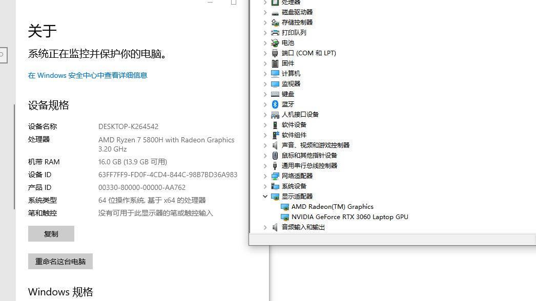This screenshot has height=301, width=536.
Task: Click the 存储控制器 storage controller icon
Action: 275,23
